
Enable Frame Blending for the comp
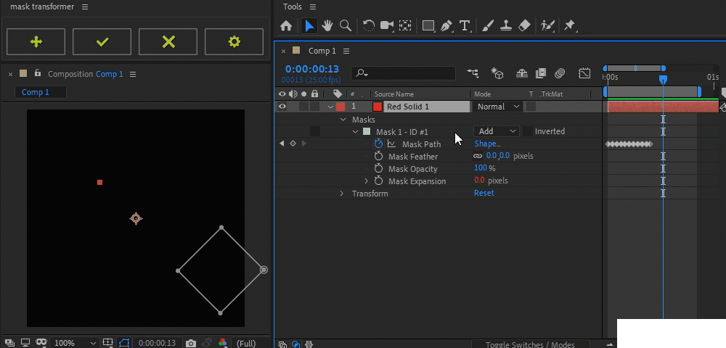[x=540, y=73]
